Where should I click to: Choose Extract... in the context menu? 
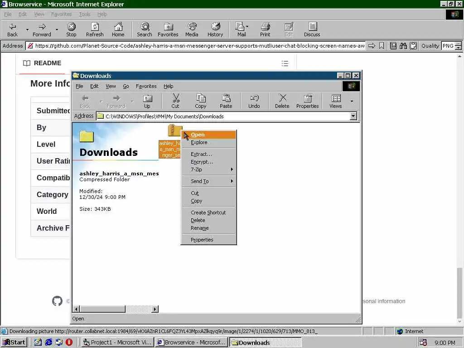[x=208, y=154]
